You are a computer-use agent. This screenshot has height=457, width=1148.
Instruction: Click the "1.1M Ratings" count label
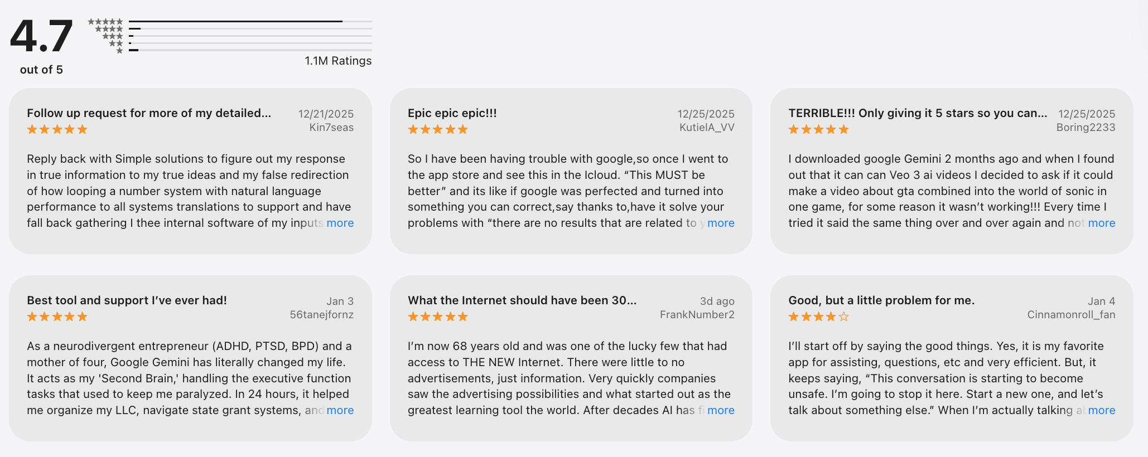[338, 61]
